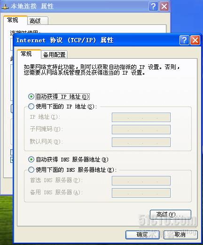The height and width of the screenshot is (245, 203).
Task: Confirm with the 确定 button
Action: (x=142, y=235)
